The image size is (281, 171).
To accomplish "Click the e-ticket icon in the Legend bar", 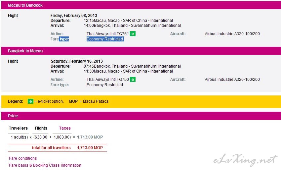I will 30,101.
